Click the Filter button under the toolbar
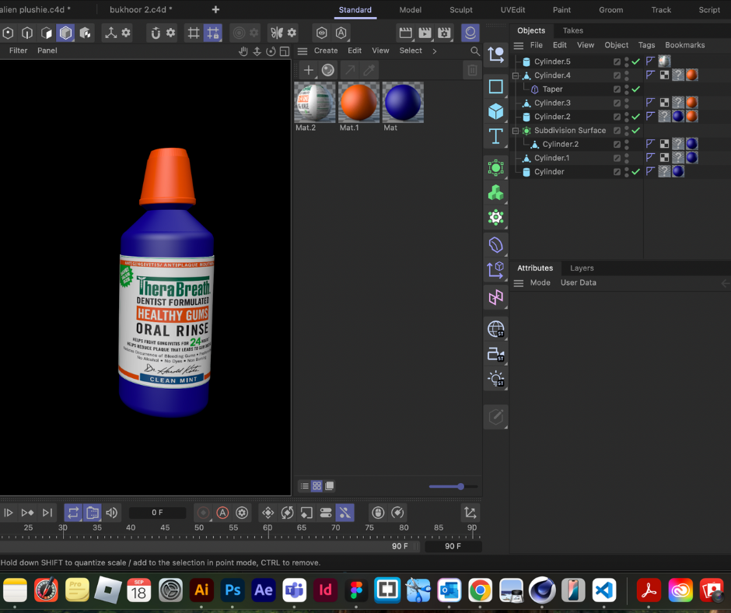This screenshot has height=613, width=731. coord(18,50)
